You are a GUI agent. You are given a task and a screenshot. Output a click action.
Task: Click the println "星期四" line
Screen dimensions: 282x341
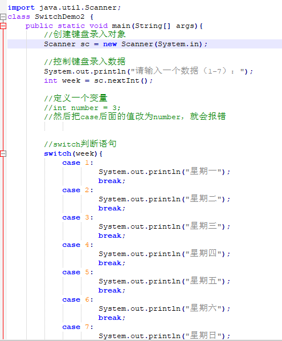coord(164,254)
